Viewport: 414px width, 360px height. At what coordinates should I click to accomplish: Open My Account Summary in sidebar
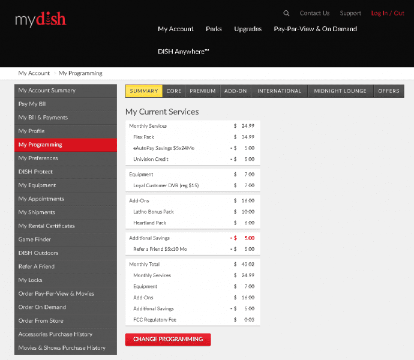pos(66,91)
